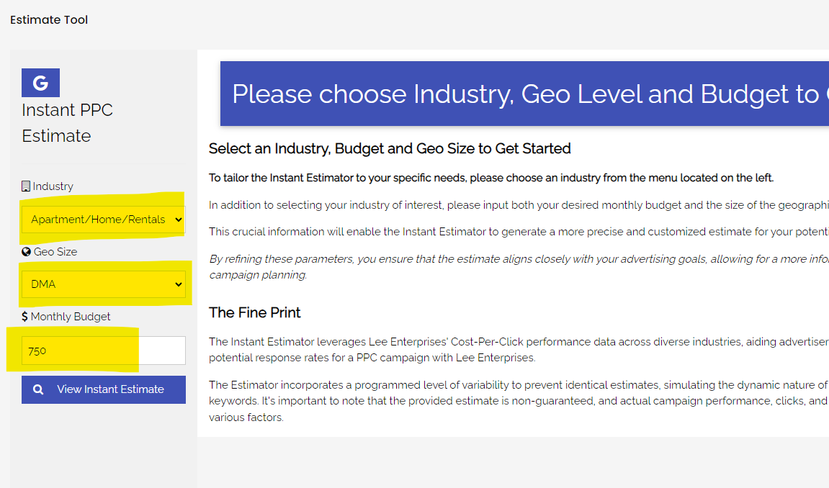Click the Geo Size field label
This screenshot has height=488, width=829.
click(x=55, y=252)
